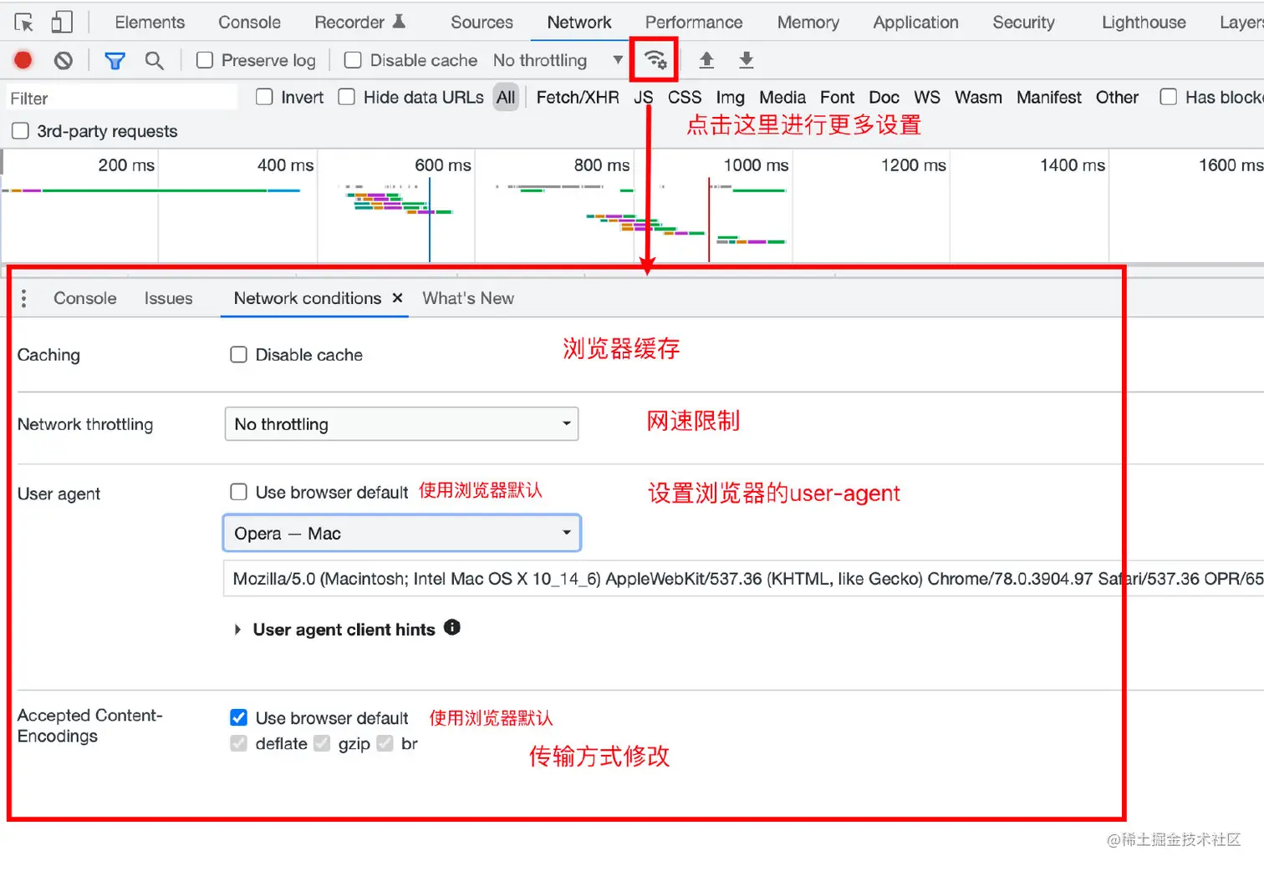Filter requests by Manifest

(1049, 97)
